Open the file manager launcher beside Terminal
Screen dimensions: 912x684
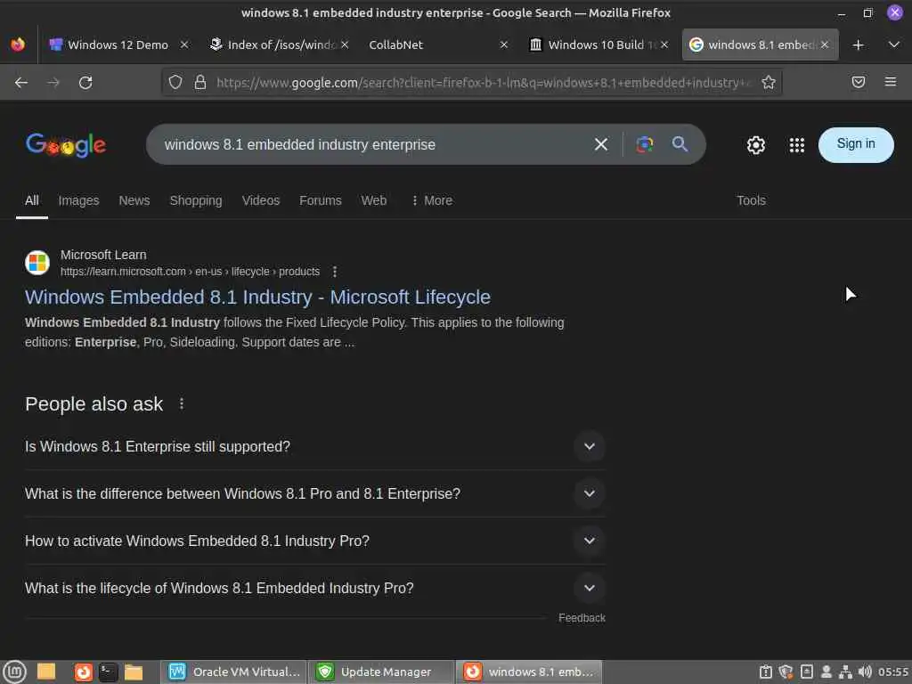[134, 672]
